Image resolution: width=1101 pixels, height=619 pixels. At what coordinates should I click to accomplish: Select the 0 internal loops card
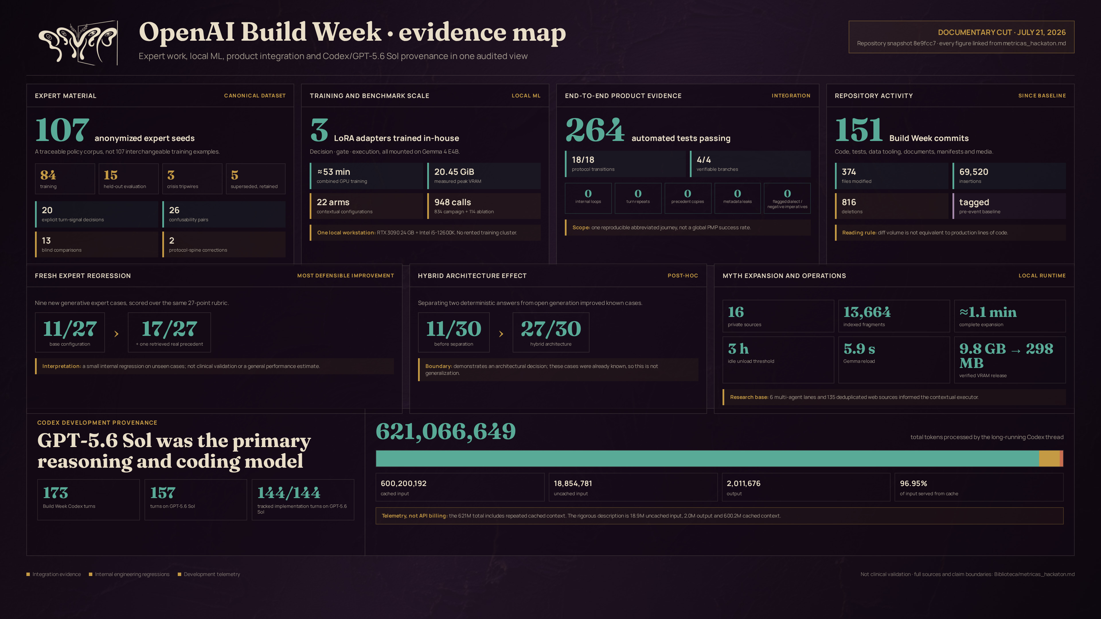point(588,198)
